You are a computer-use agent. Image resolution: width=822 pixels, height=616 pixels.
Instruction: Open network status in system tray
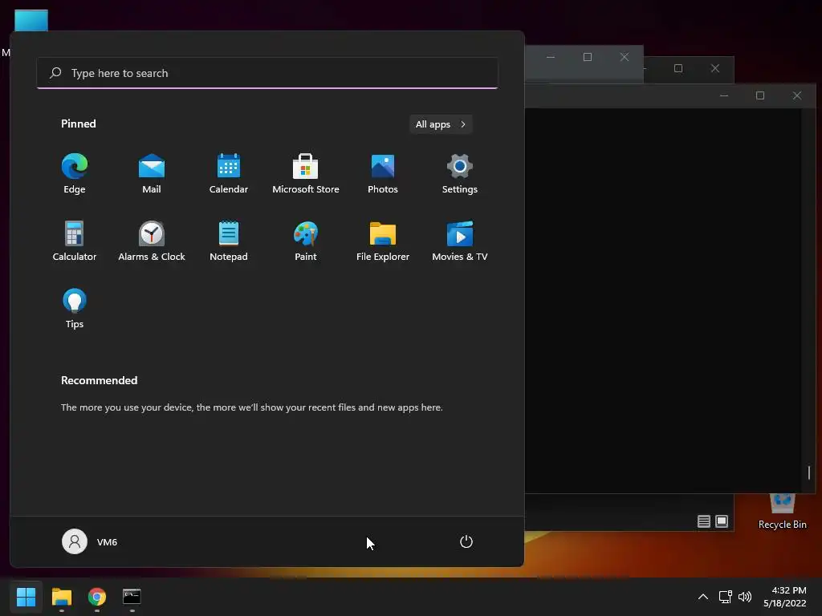[725, 597]
